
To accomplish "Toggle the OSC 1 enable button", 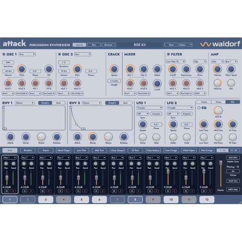I will pos(4,54).
